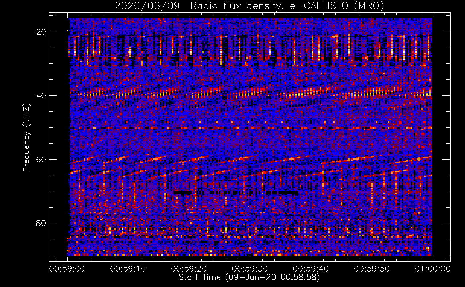Viewport: 465px width, 287px height.
Task: Click the frequency tick label '40'
Action: [41, 96]
